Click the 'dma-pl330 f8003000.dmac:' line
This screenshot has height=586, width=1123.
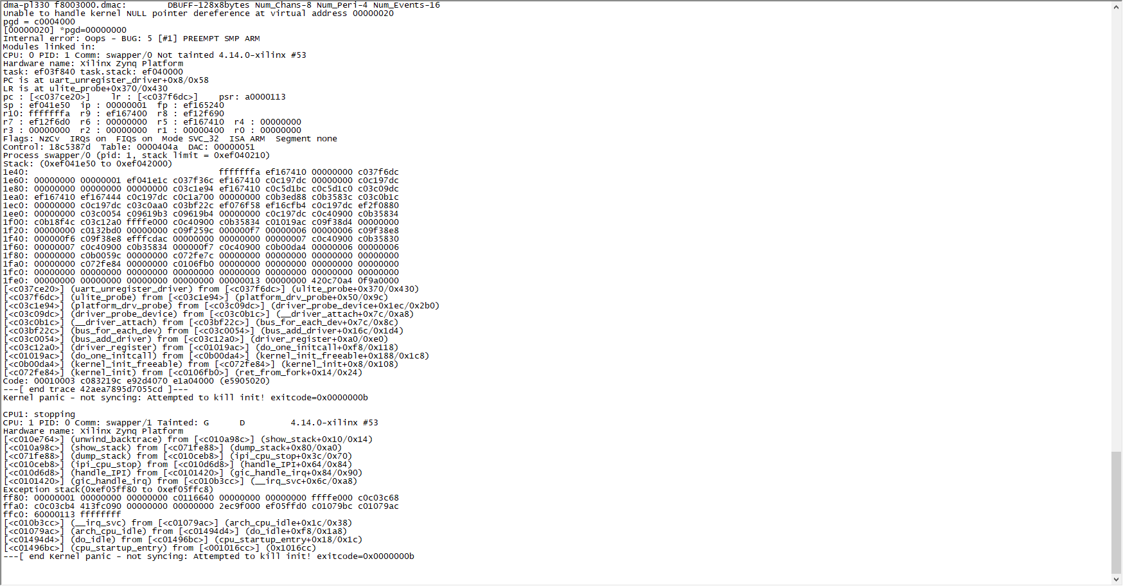pos(222,5)
